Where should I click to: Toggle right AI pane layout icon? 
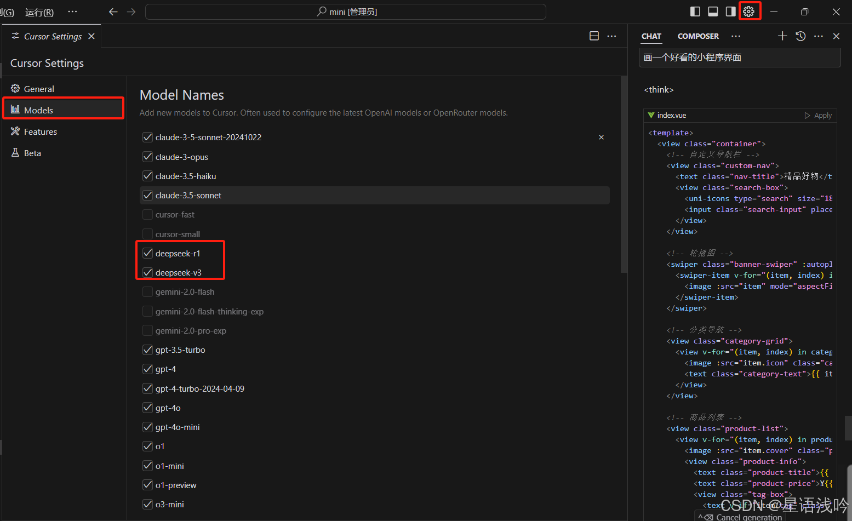[x=730, y=12]
